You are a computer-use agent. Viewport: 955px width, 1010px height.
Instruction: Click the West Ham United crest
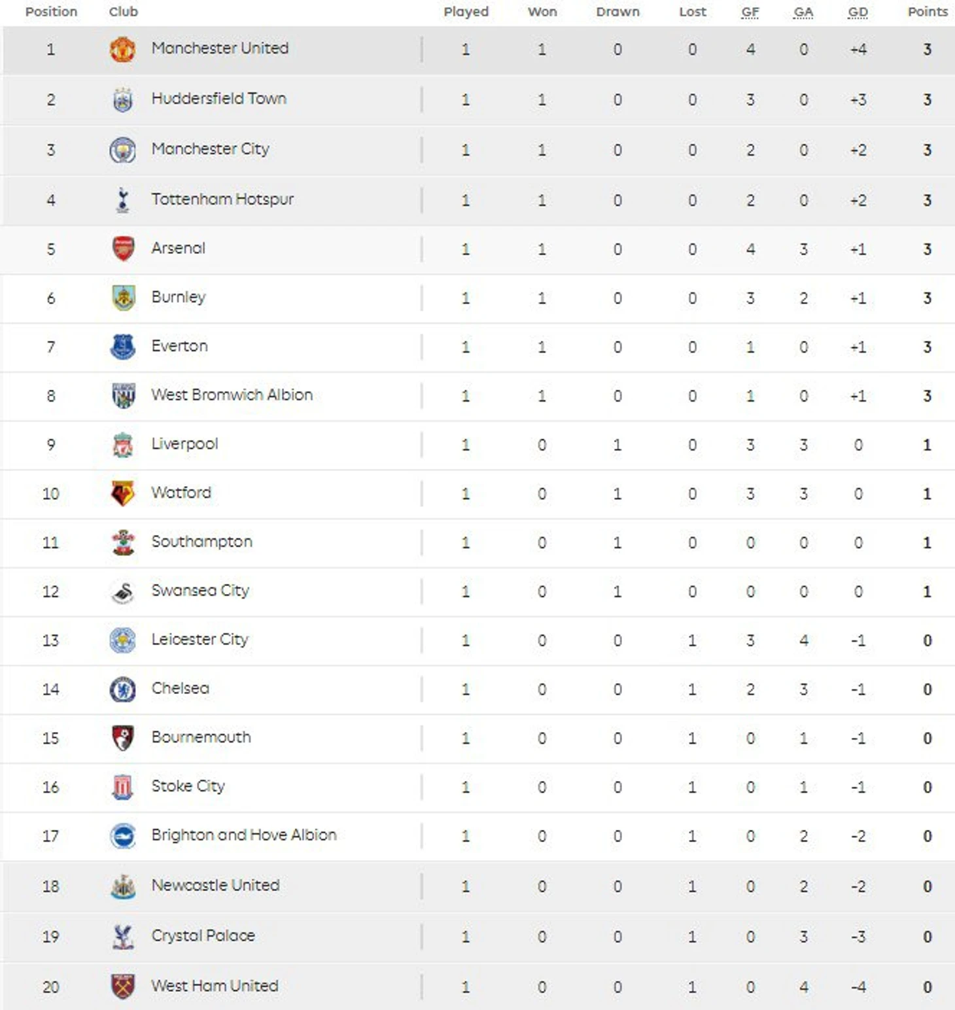123,986
